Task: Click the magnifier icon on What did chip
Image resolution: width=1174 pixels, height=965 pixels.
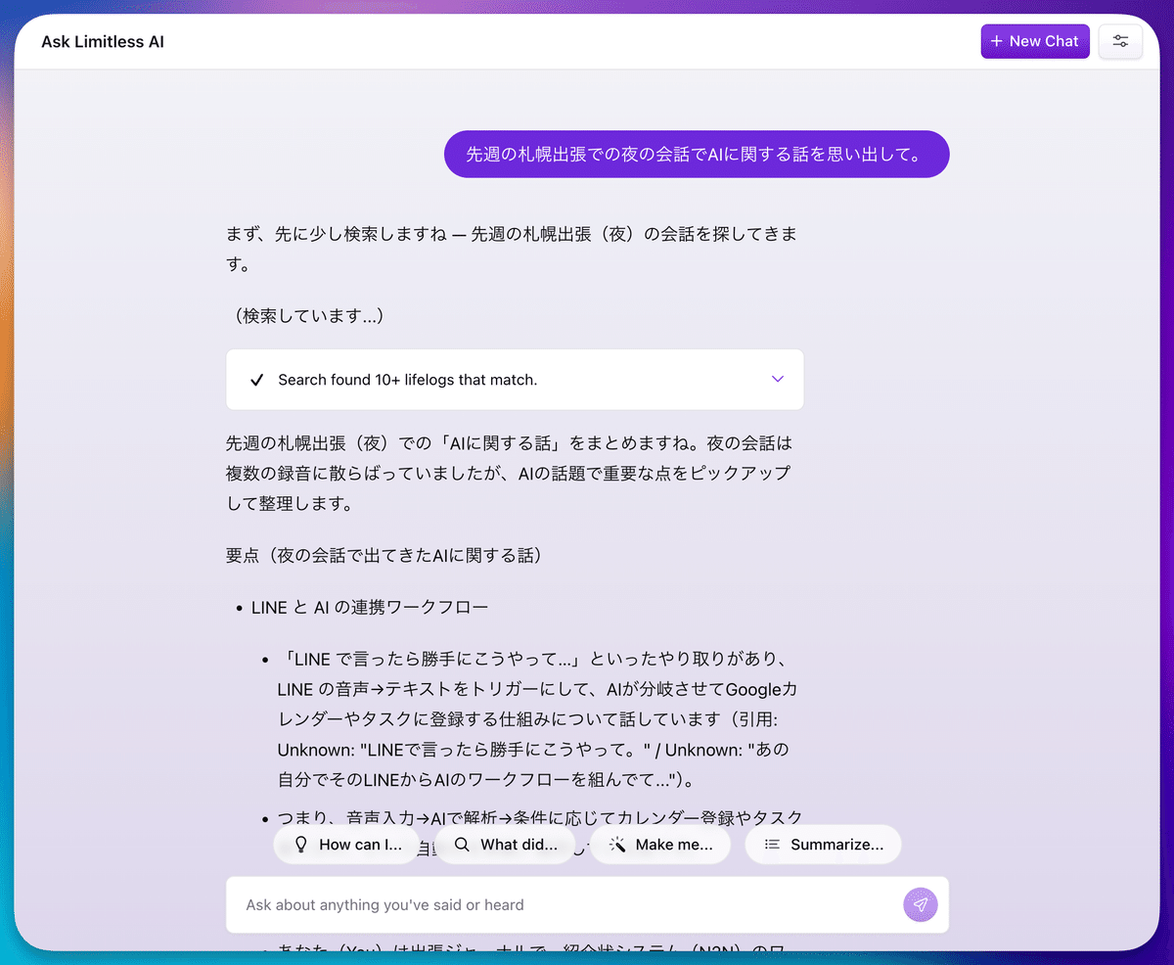Action: pos(462,845)
